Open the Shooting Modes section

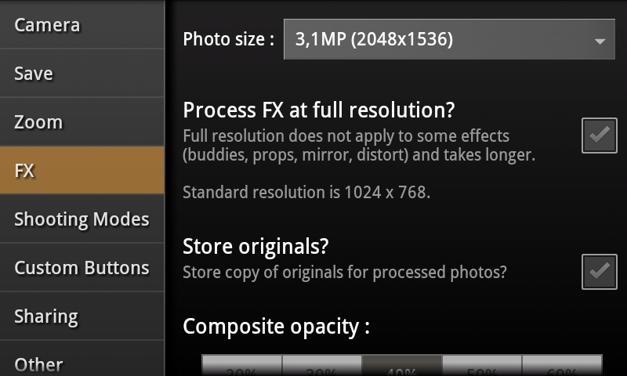[82, 219]
